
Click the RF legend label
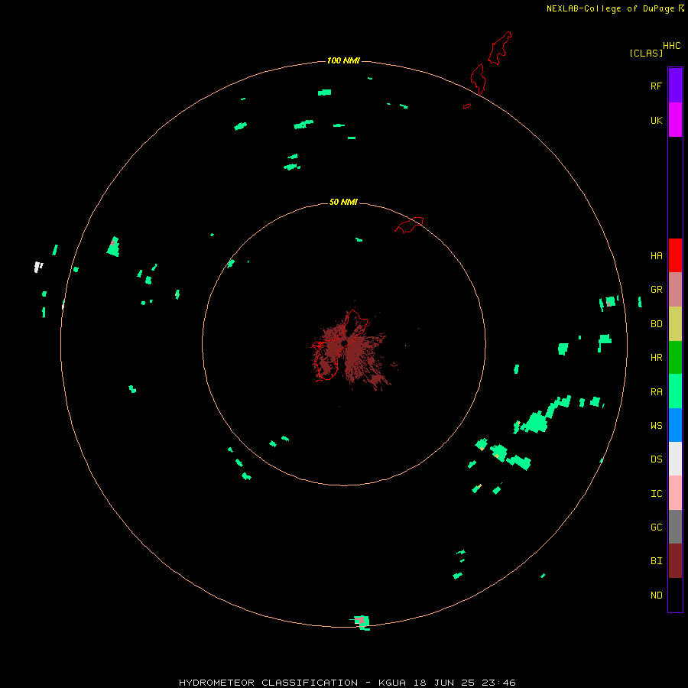click(x=656, y=86)
